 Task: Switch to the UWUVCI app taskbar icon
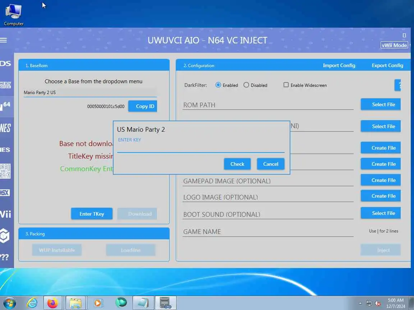166,303
